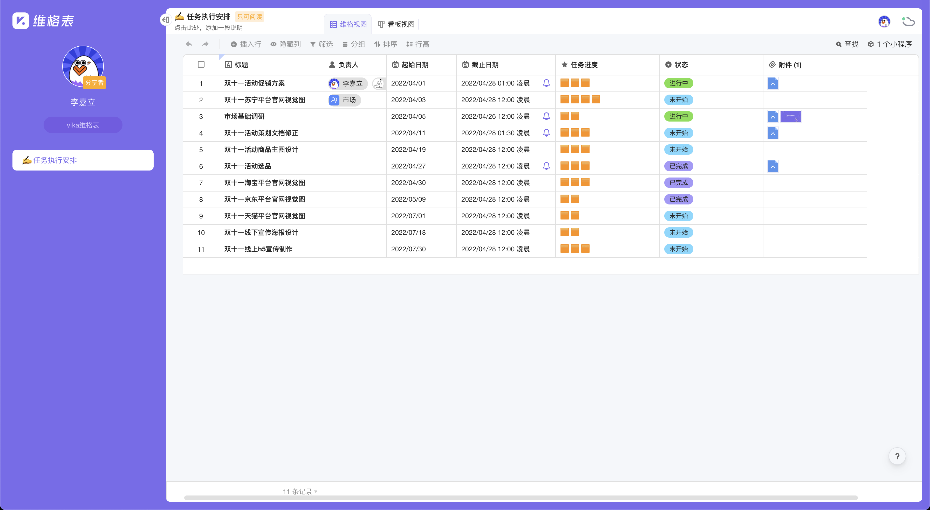
Task: Toggle the select-all checkbox in header
Action: 201,65
